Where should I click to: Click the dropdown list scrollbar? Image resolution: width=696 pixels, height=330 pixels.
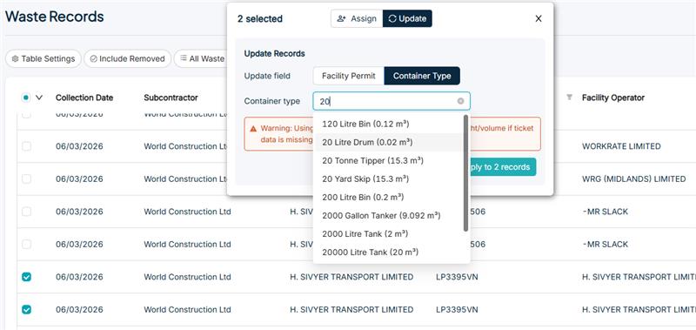[465, 173]
